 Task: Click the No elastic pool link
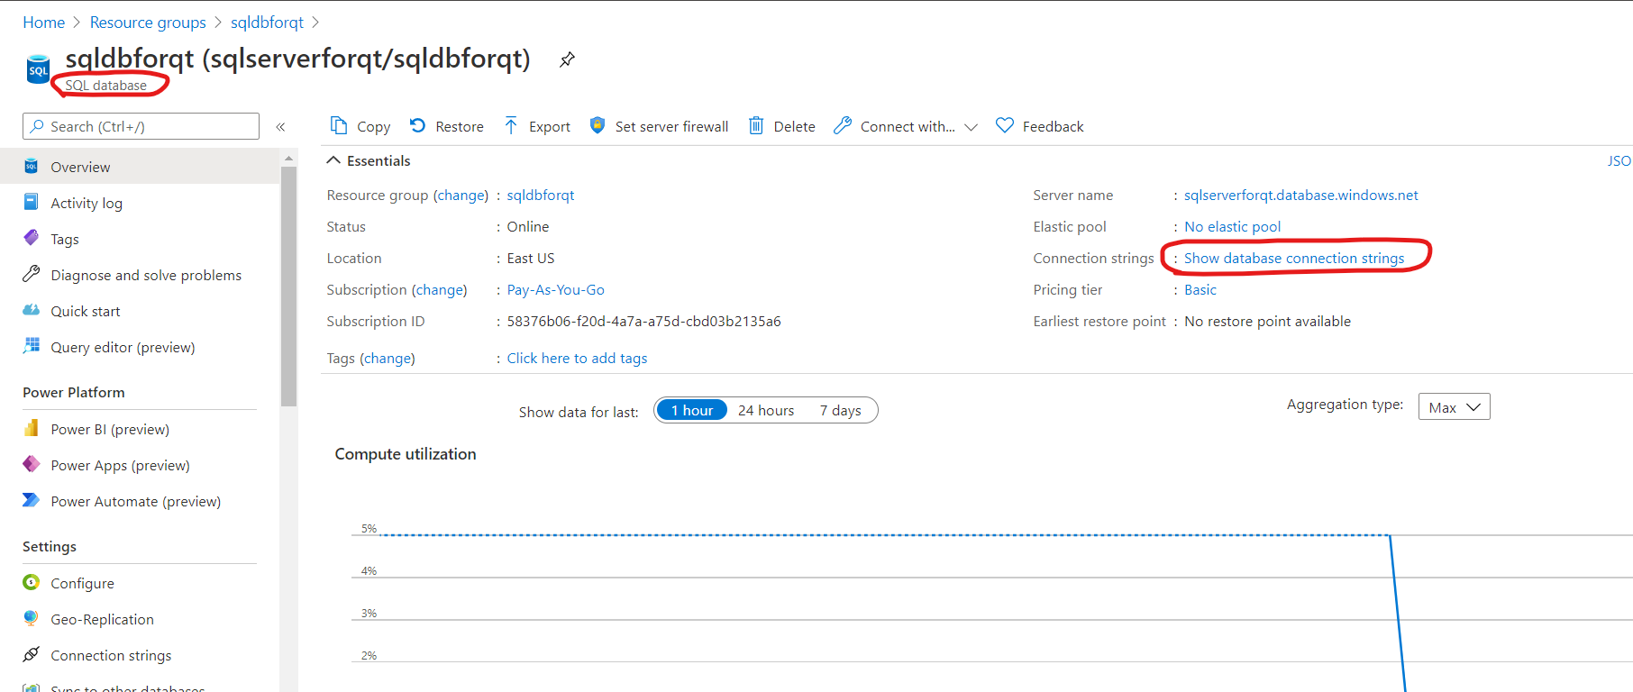[1232, 226]
